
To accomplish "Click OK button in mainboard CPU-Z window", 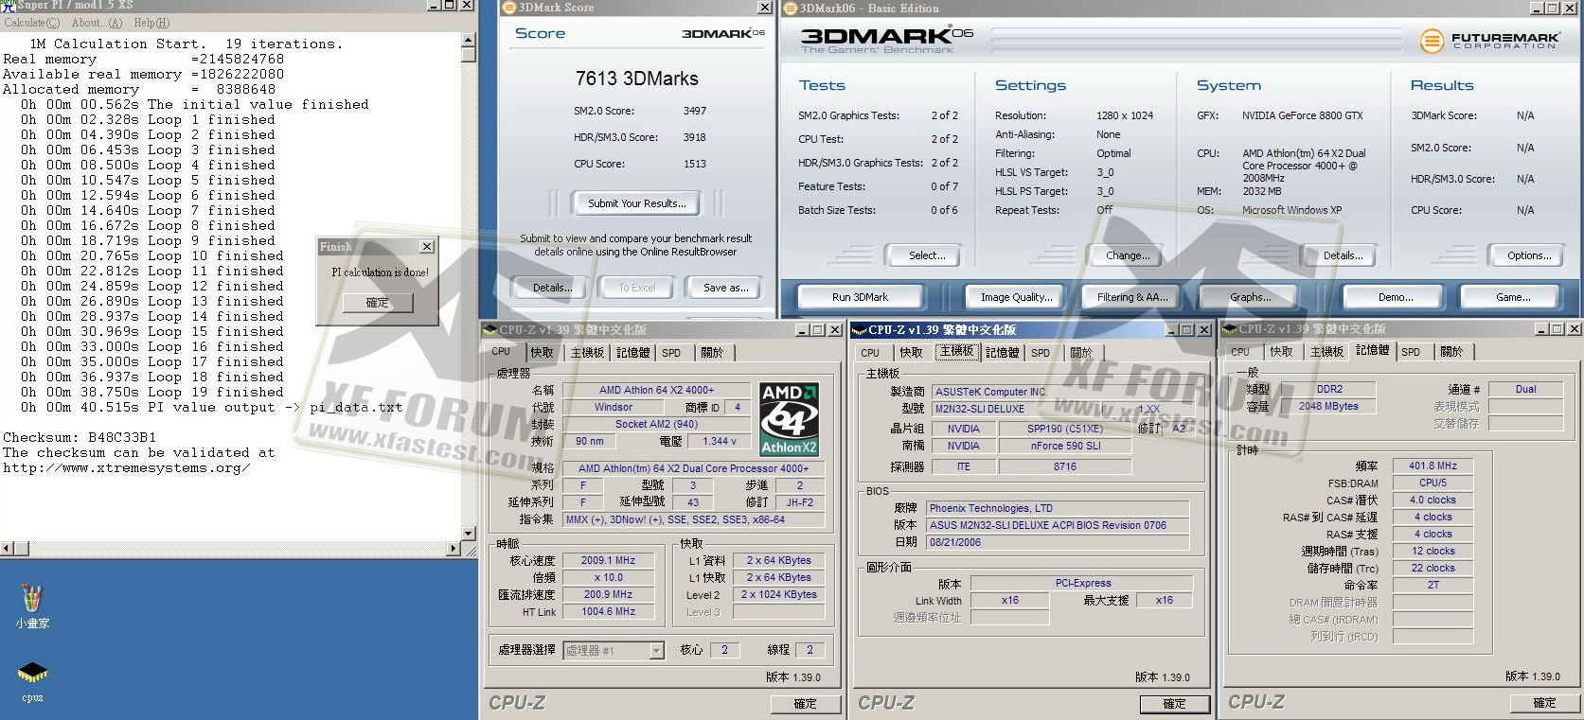I will [x=1174, y=703].
